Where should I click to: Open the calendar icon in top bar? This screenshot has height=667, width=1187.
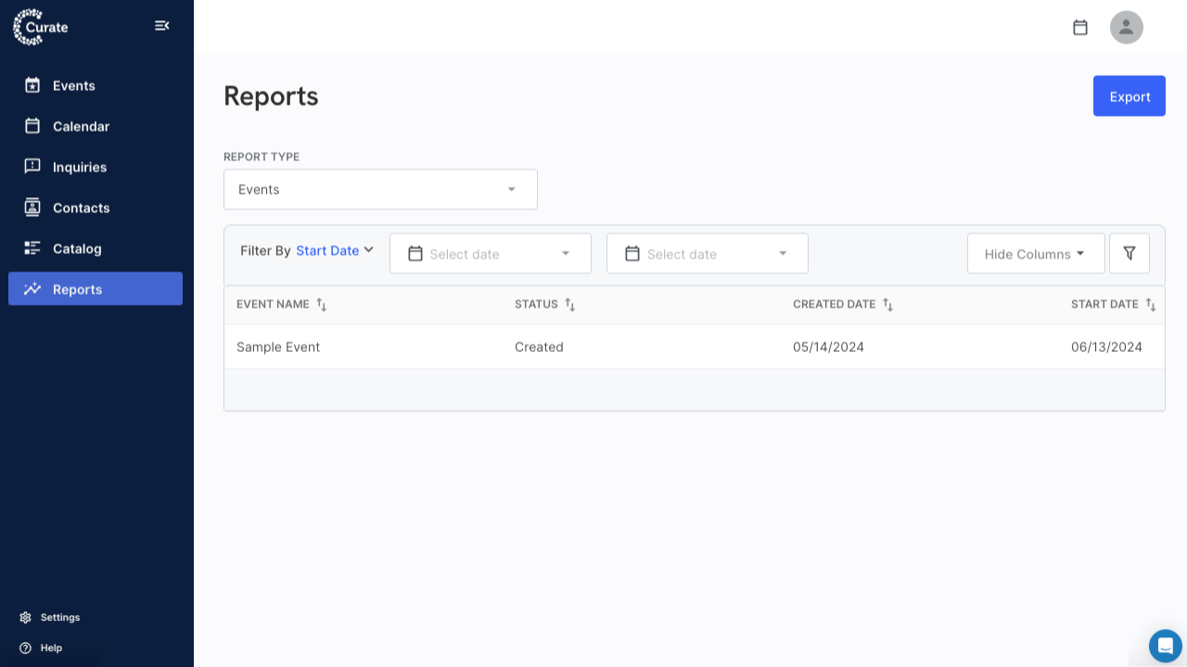pos(1079,27)
